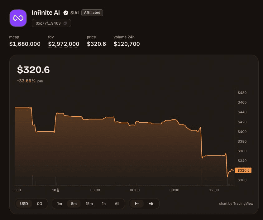Choose the 5m interval
This screenshot has width=263, height=220.
74,204
